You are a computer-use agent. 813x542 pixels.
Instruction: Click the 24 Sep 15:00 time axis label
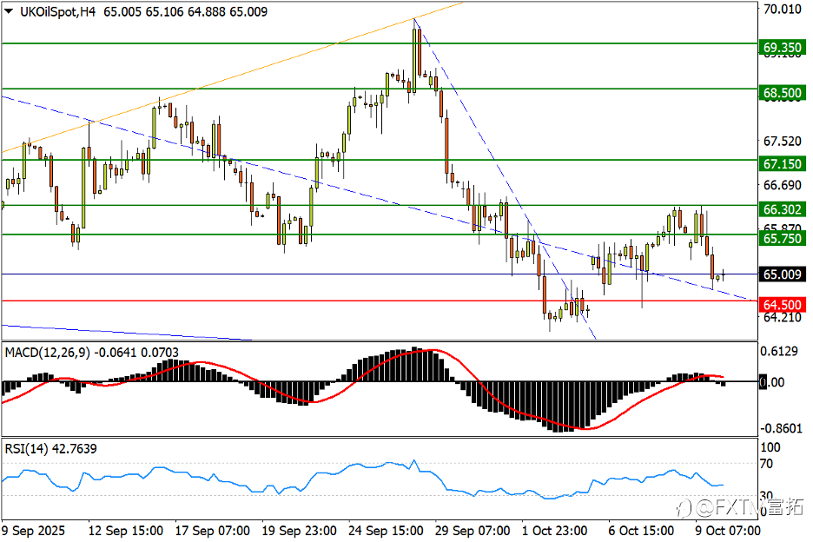point(386,531)
